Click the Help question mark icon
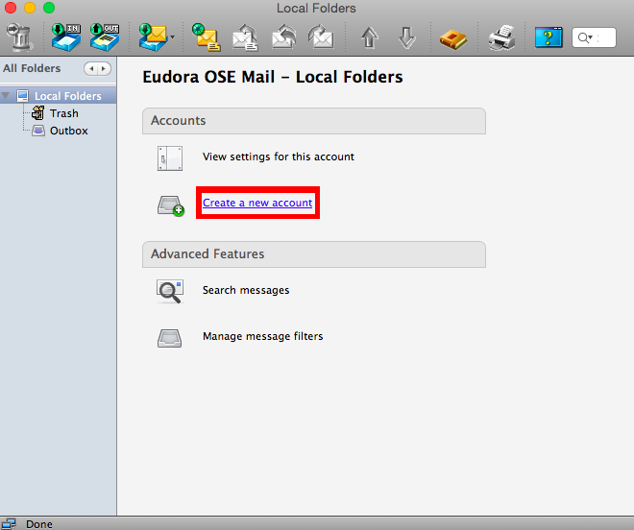 549,37
